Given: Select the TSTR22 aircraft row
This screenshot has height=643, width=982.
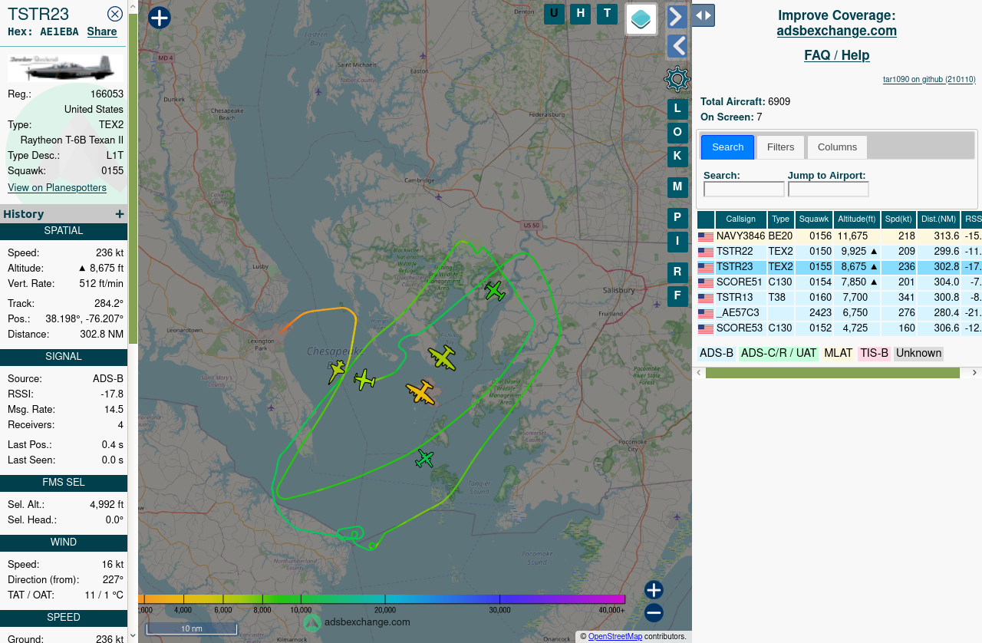Looking at the screenshot, I should [x=839, y=252].
